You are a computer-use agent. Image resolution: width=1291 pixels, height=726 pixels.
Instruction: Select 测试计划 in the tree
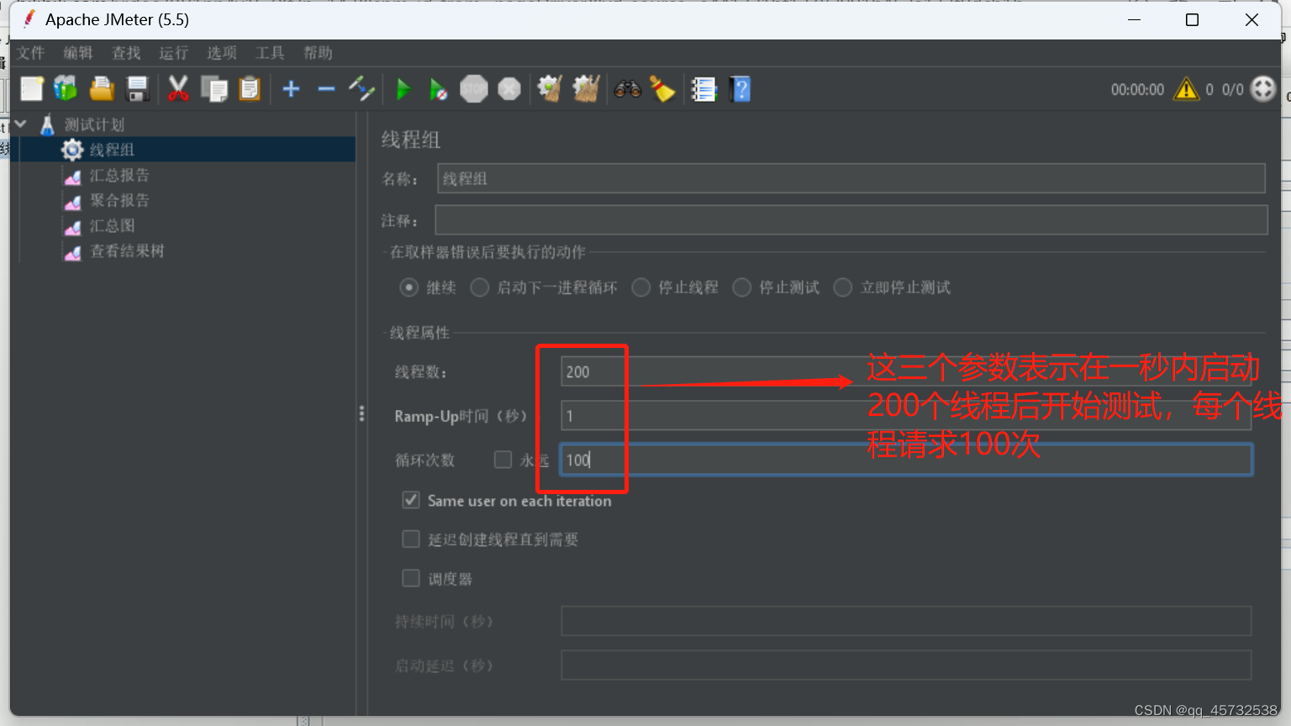pos(94,124)
